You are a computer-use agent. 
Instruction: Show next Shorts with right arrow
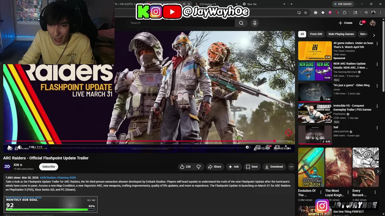[x=378, y=171]
